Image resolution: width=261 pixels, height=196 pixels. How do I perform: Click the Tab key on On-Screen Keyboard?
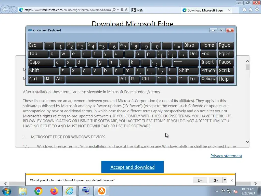pyautogui.click(x=38, y=54)
